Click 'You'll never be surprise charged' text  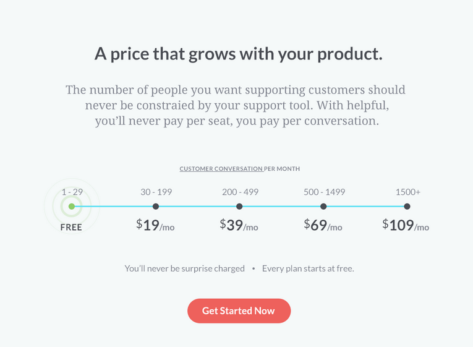point(185,268)
